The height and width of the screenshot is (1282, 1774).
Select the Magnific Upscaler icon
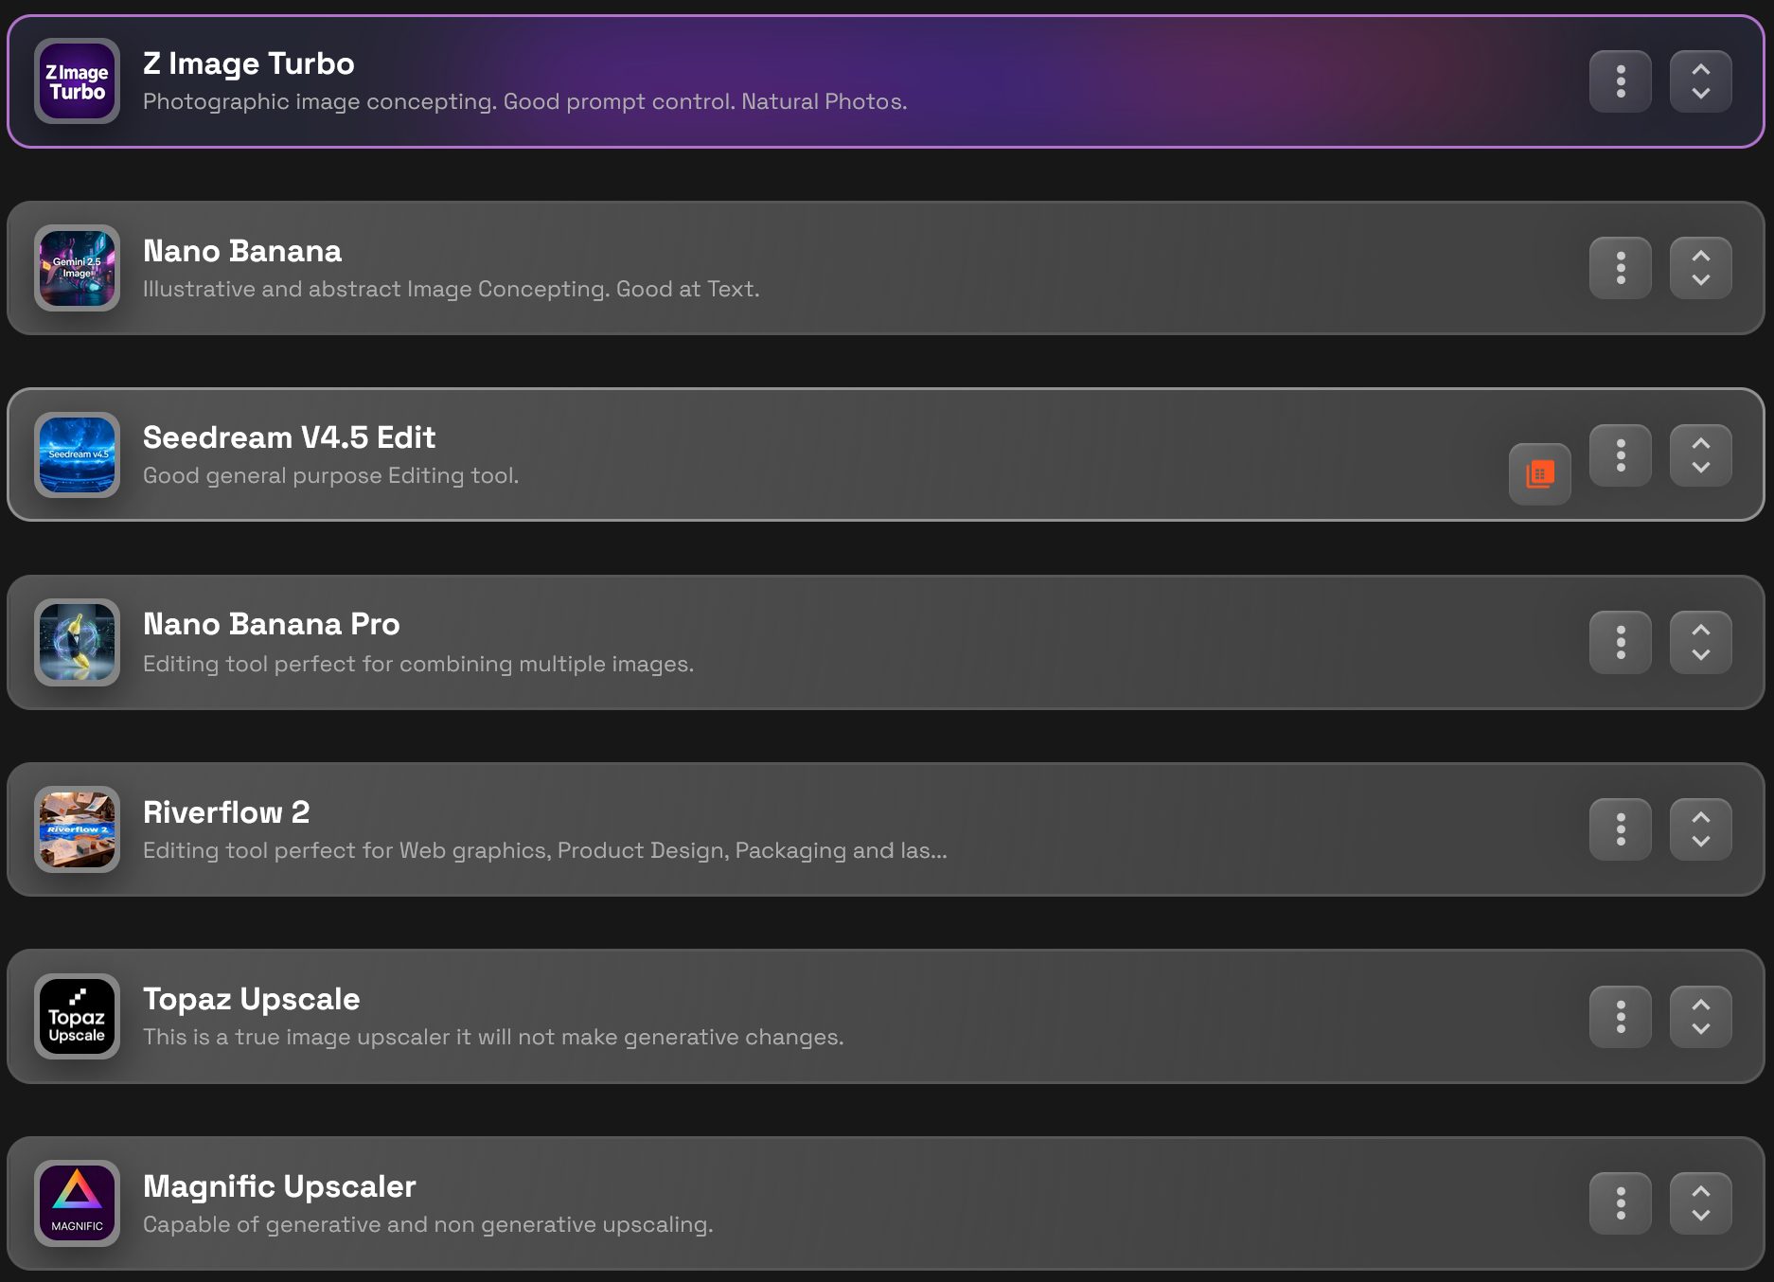click(77, 1203)
